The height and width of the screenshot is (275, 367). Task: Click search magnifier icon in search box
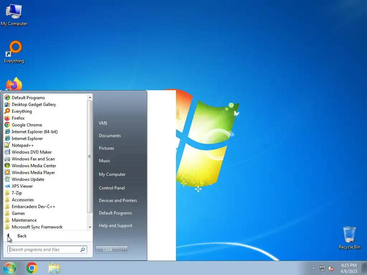(83, 250)
